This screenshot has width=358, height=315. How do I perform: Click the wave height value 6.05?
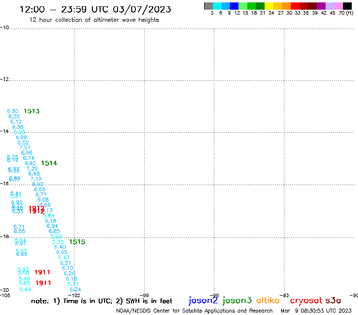(62, 252)
